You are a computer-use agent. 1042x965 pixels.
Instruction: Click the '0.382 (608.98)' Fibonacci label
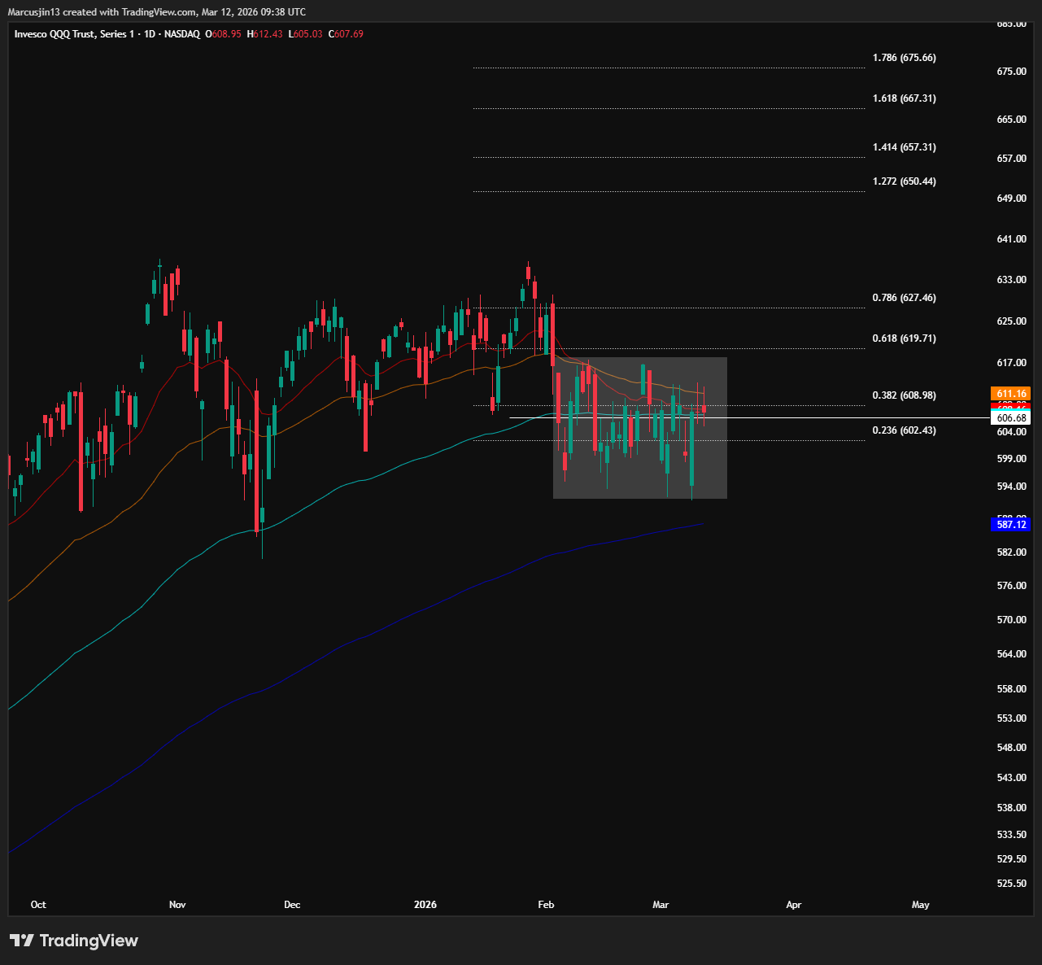904,395
